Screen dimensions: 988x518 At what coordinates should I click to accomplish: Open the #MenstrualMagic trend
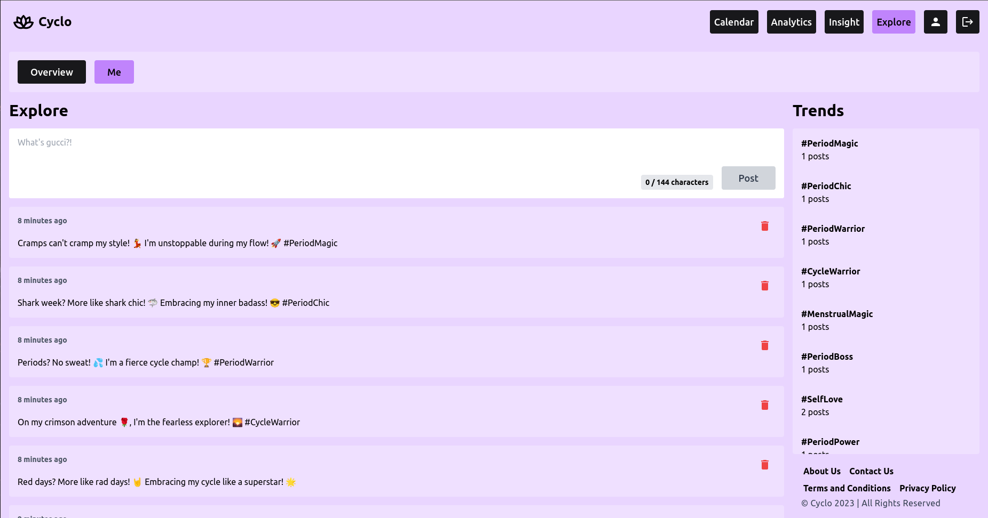click(837, 314)
